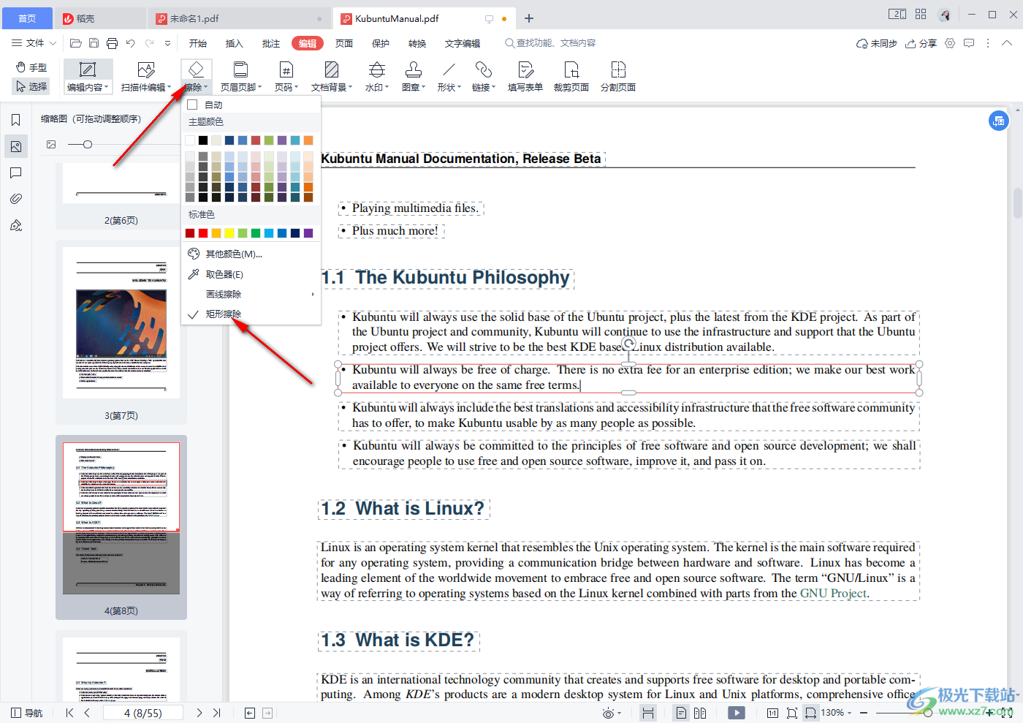Click the Watermark tool icon
1023x723 pixels.
[376, 70]
